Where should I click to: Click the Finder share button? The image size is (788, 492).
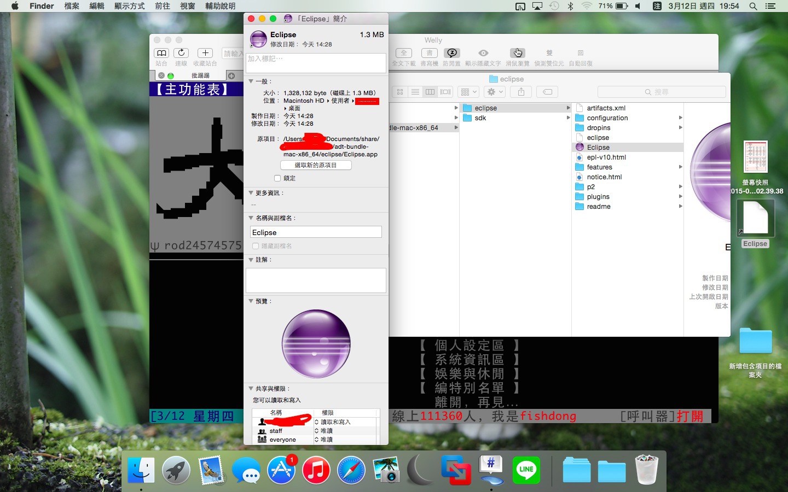(x=521, y=92)
